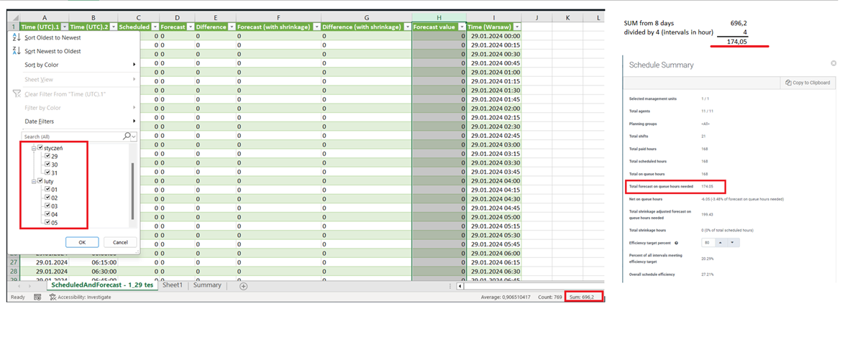Sort Oldest to Newest in filter menu
This screenshot has width=863, height=342.
point(52,37)
